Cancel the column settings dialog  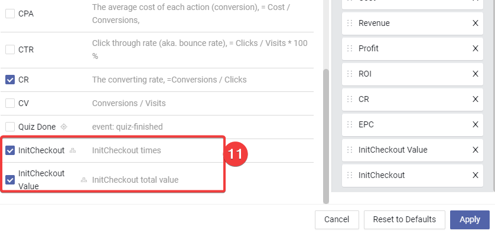tap(337, 219)
